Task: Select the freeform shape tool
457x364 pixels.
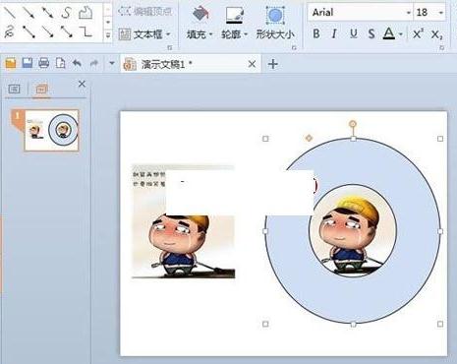Action: point(86,13)
